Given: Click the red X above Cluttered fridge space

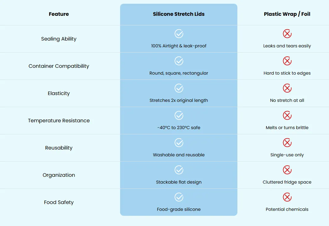Looking at the screenshot, I should click(287, 170).
